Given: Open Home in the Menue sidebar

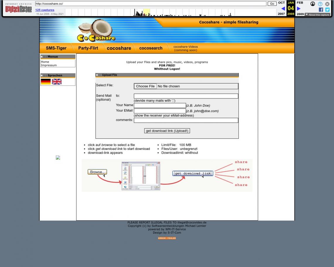Looking at the screenshot, I should click(x=45, y=62).
